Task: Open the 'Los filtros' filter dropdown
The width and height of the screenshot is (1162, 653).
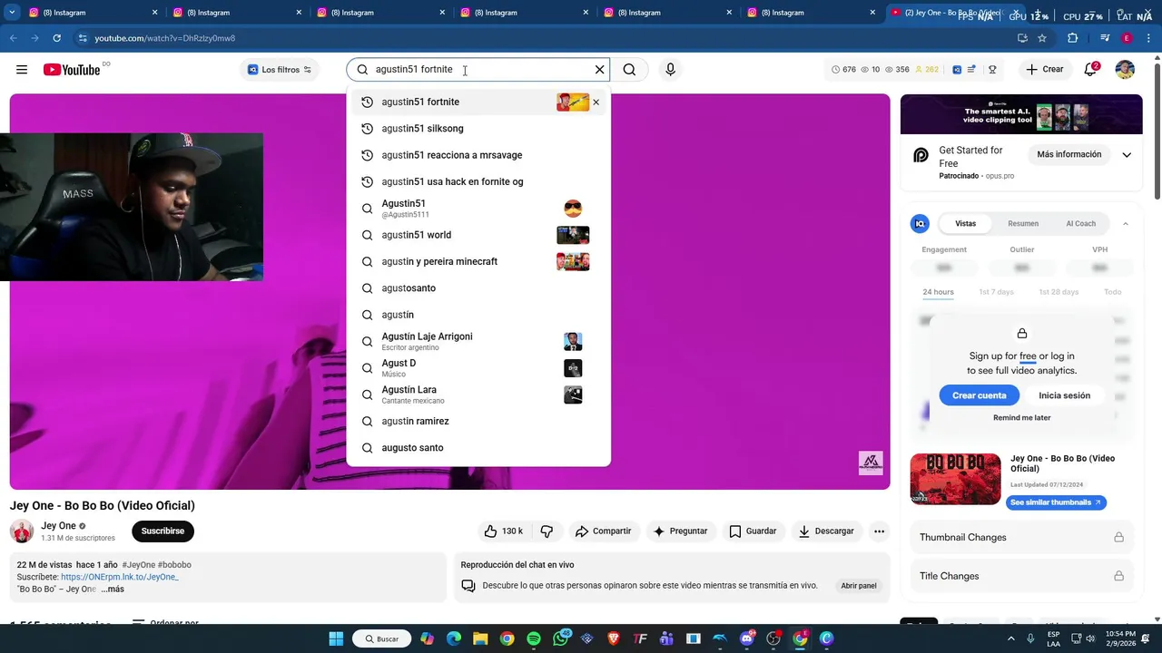Action: pos(280,70)
